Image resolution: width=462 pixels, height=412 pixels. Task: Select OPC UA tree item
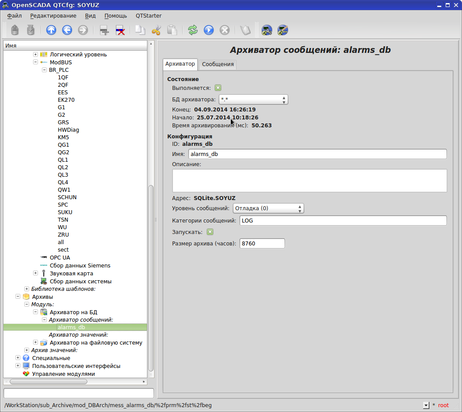[60, 257]
